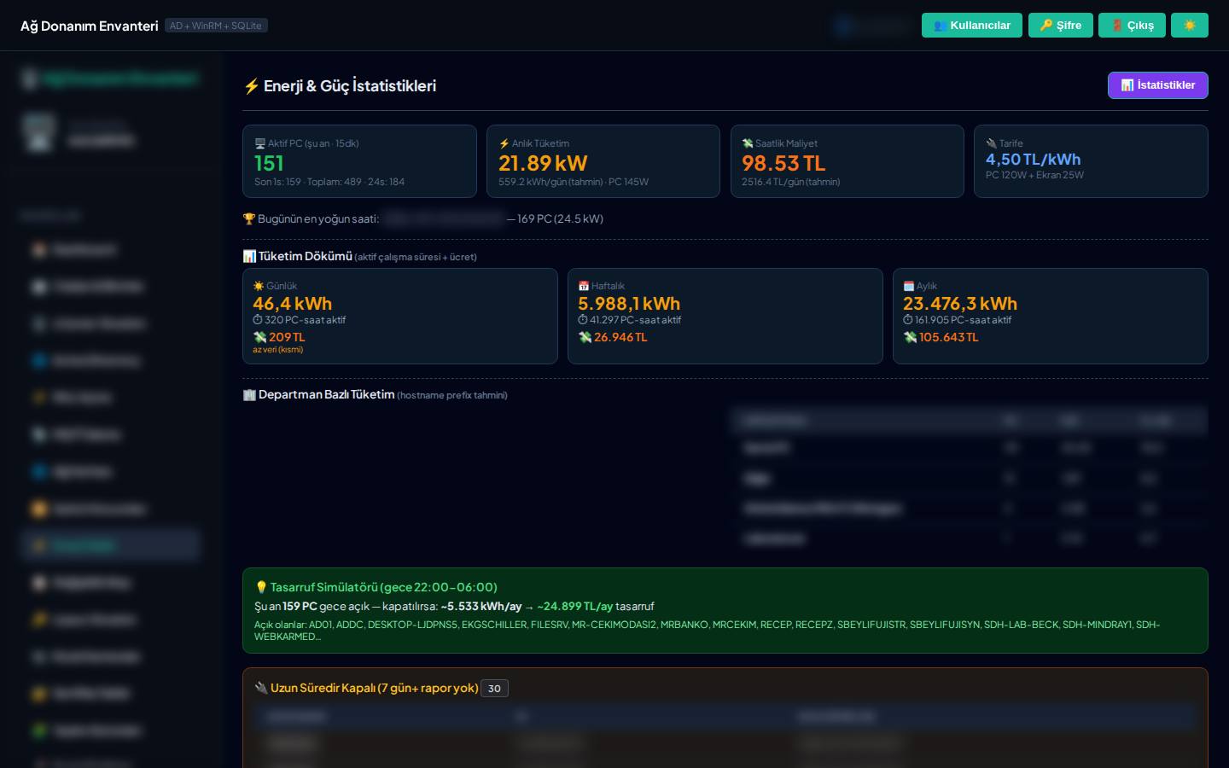Click the 21.89 kW consumption value
The height and width of the screenshot is (768, 1229).
click(543, 163)
